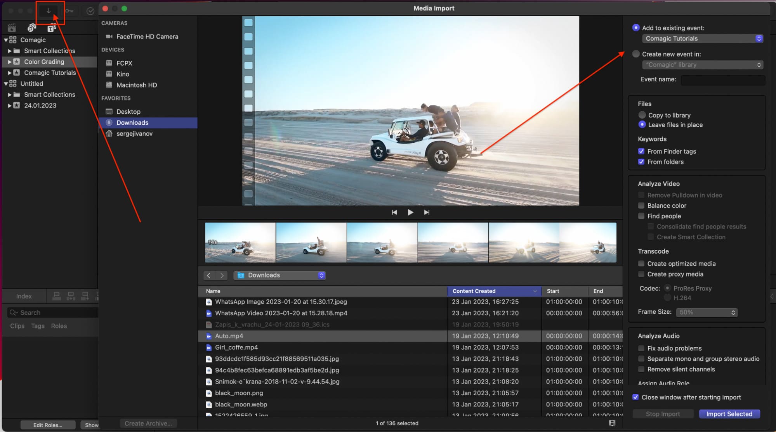776x432 pixels.
Task: Open the Comagic library dropdown
Action: [x=702, y=65]
